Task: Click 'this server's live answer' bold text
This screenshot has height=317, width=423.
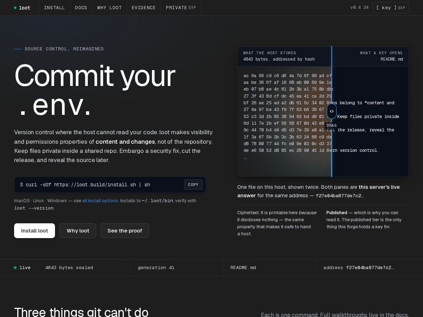Action: 318,191
